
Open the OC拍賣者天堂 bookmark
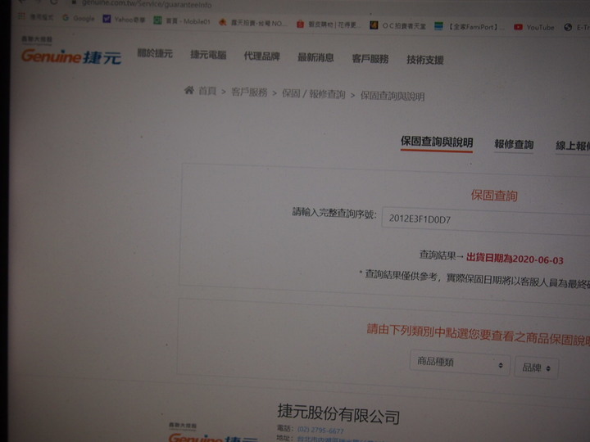pos(398,26)
